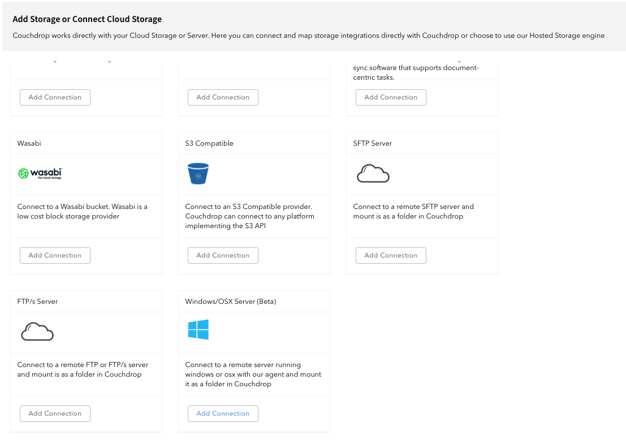
Task: Click the remote SFTP server description text
Action: pos(413,211)
